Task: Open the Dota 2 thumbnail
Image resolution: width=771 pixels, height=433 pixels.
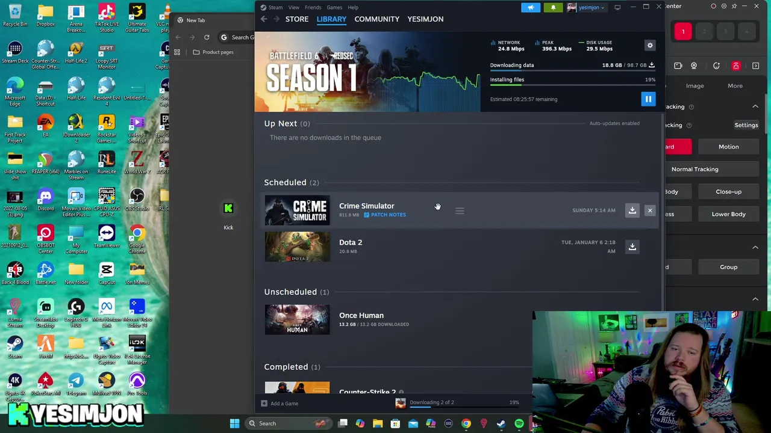Action: click(x=297, y=247)
